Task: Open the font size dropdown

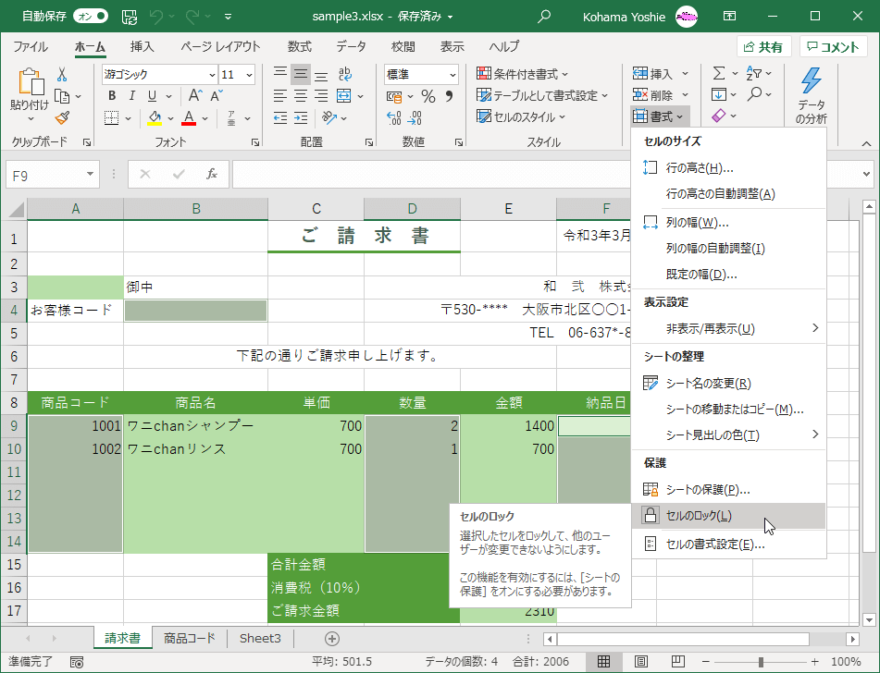Action: click(243, 74)
